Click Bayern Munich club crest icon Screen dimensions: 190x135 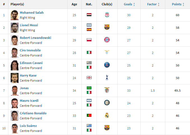pos(107,40)
